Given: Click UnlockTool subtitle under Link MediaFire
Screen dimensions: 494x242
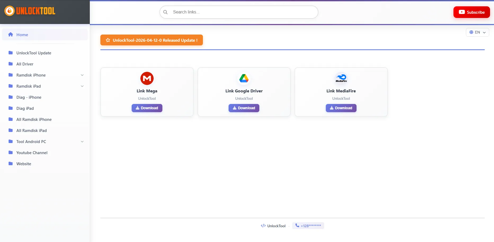Looking at the screenshot, I should coord(341,98).
